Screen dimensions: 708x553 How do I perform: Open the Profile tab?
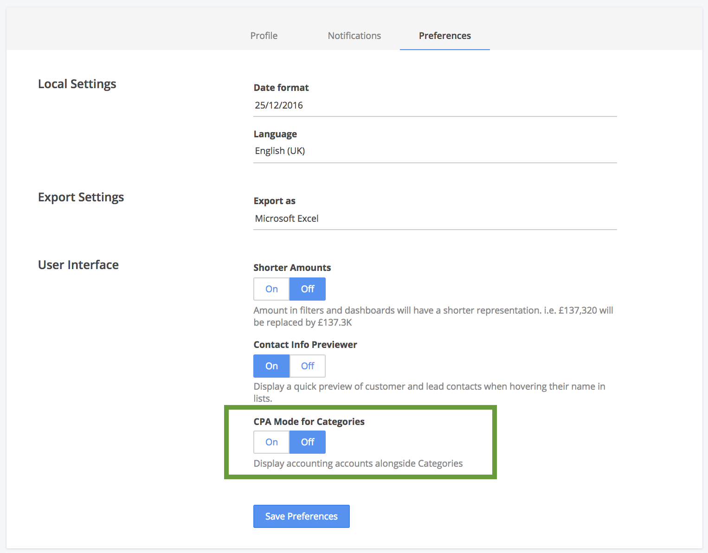[x=264, y=36]
